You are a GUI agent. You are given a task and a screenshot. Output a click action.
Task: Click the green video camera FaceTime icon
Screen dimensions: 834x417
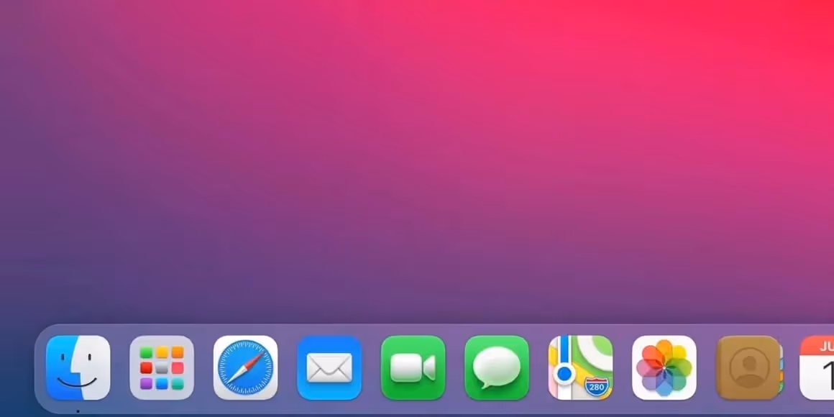pos(413,369)
